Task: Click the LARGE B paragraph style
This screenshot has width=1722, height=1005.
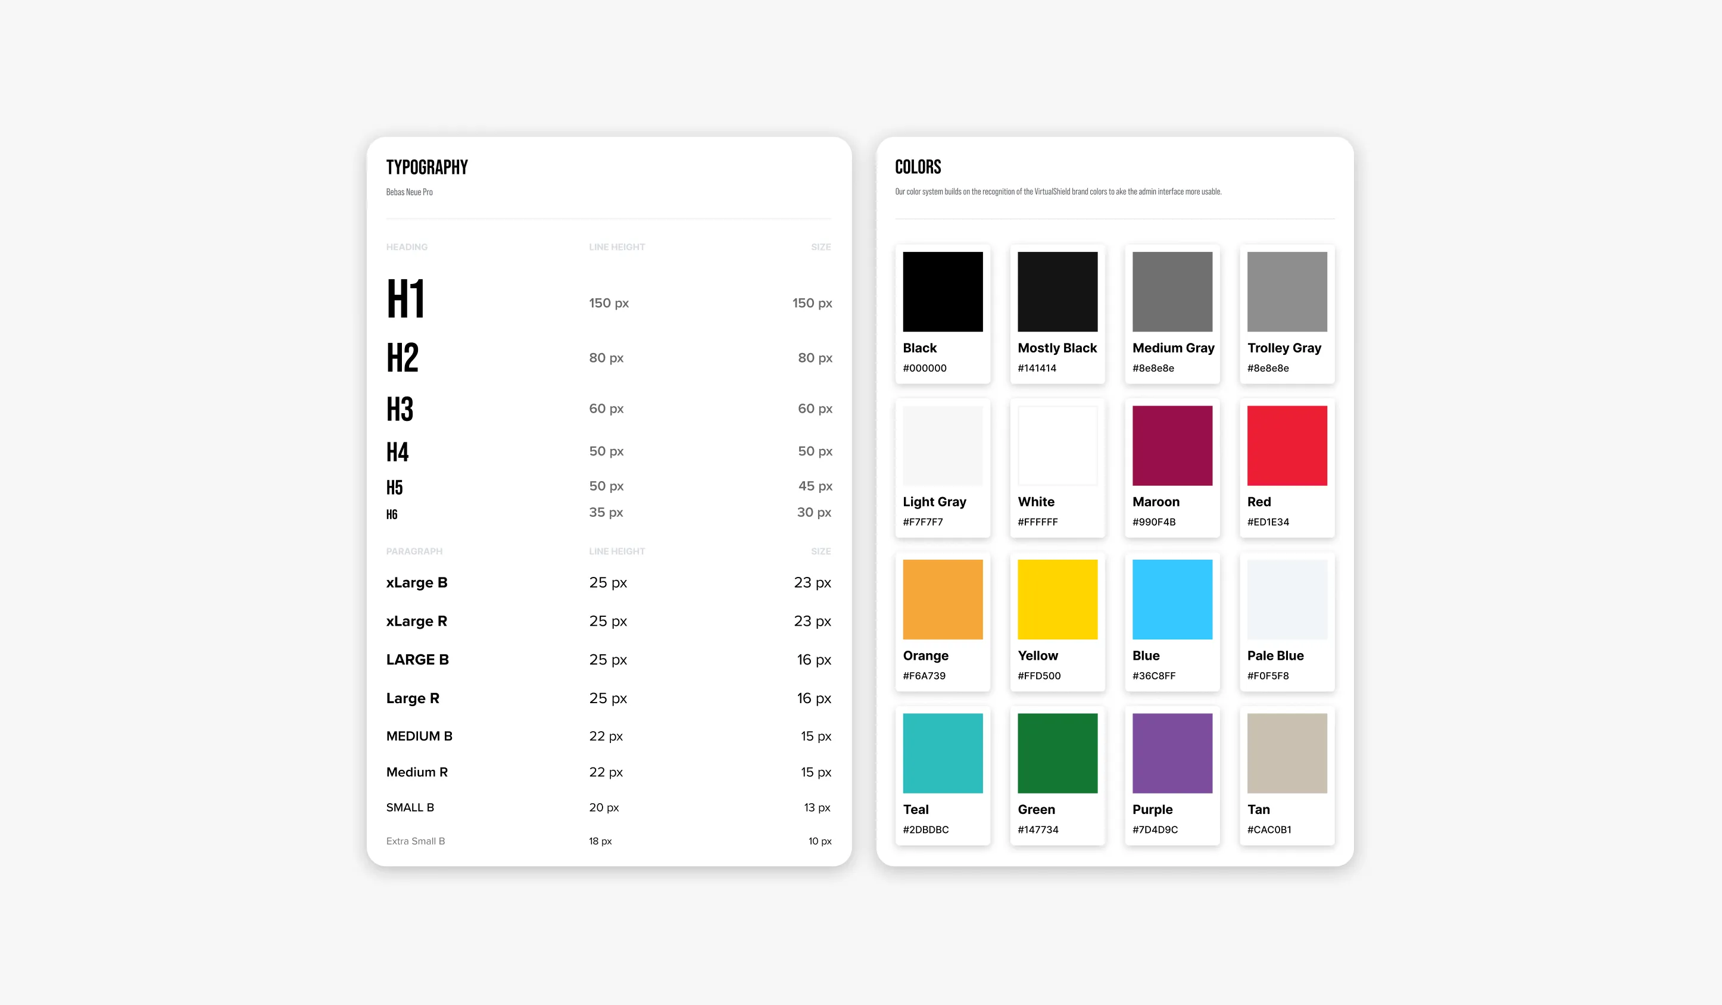Action: pyautogui.click(x=417, y=659)
